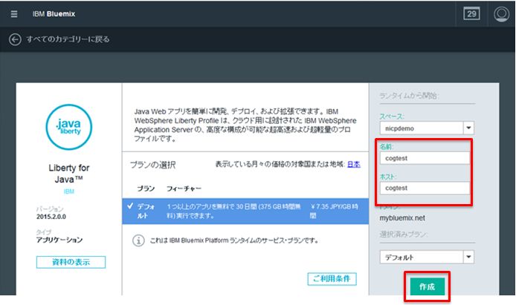
Task: Open the ご利用条件 terms button
Action: pyautogui.click(x=332, y=278)
